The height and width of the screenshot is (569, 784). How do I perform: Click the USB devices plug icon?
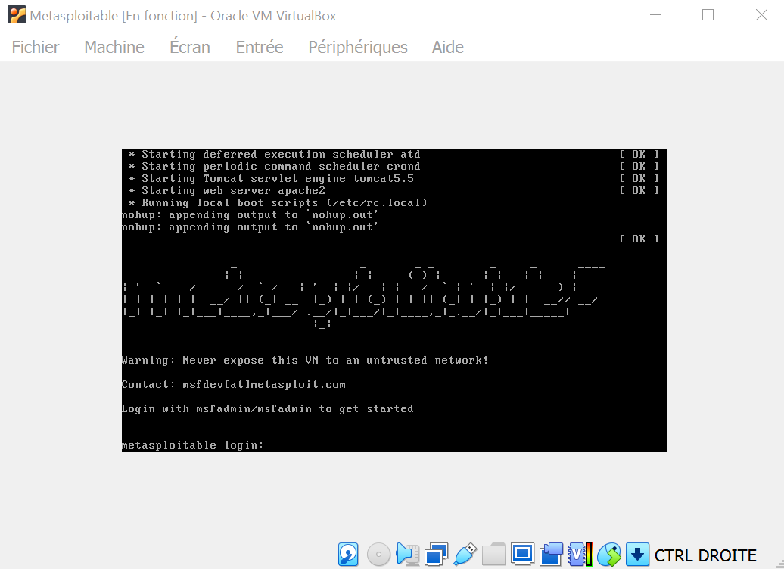[465, 555]
